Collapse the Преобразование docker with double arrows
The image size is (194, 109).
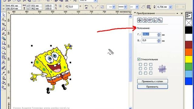[135, 13]
